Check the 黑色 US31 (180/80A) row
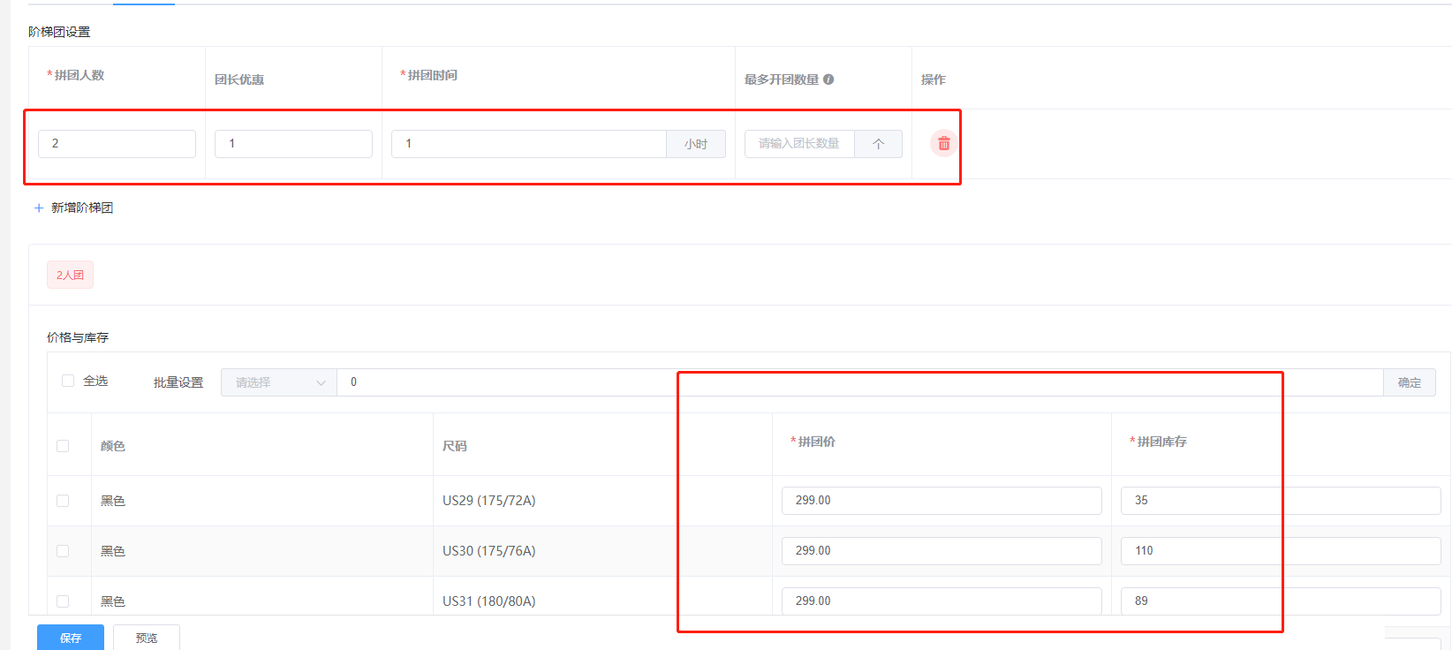 tap(63, 601)
